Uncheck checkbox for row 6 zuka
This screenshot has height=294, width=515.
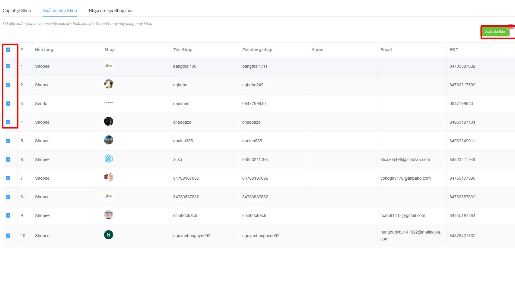click(x=8, y=159)
